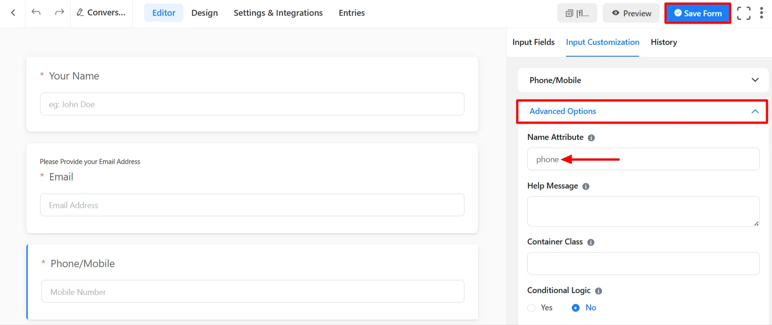
Task: Click the form shortcode copy button
Action: (577, 13)
